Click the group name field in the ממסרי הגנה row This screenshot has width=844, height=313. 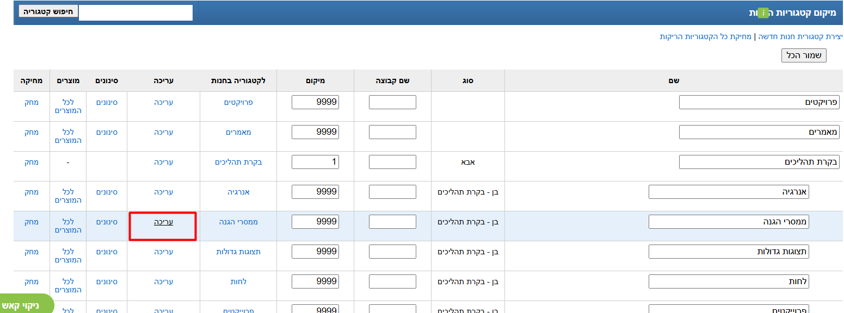[392, 222]
